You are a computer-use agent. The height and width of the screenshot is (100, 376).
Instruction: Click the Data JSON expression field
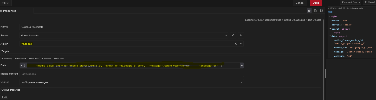tap(133, 66)
